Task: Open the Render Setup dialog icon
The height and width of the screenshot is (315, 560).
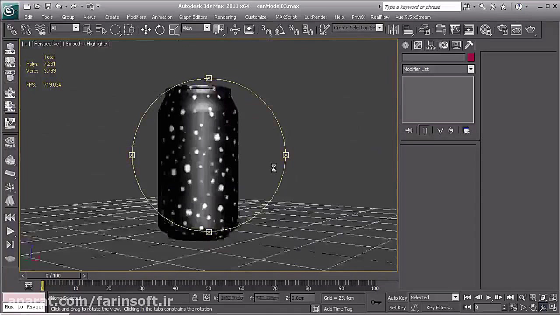Action: pyautogui.click(x=502, y=30)
